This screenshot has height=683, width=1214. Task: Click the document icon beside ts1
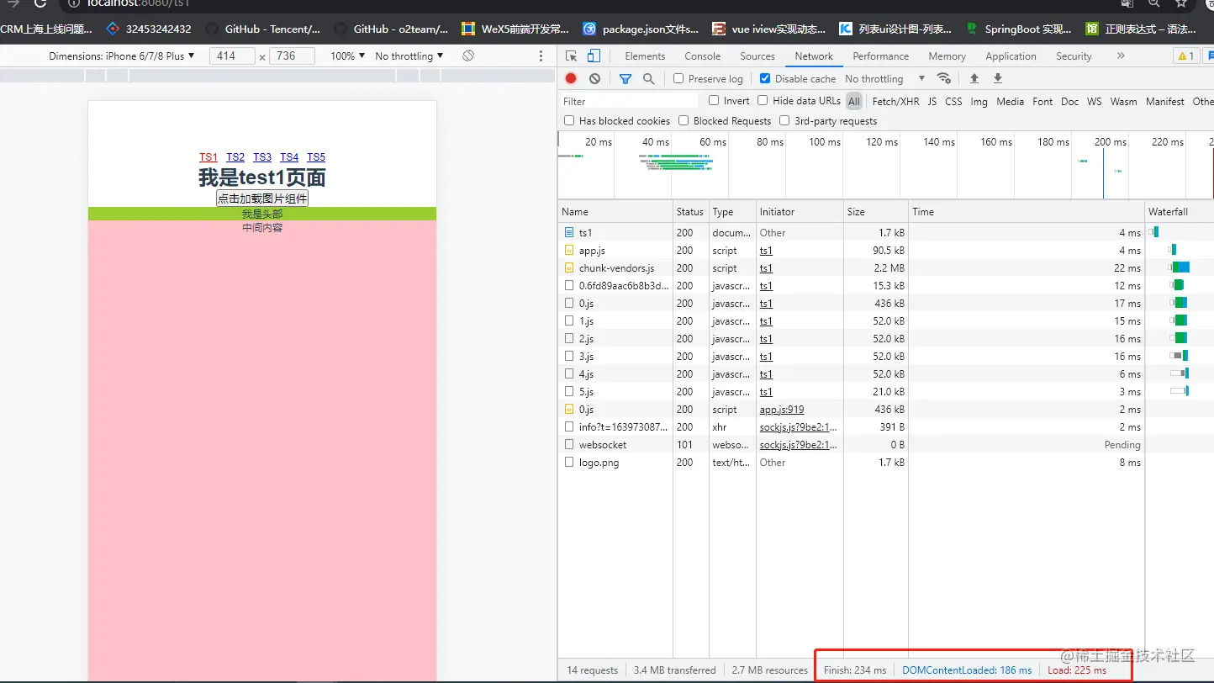coord(569,232)
